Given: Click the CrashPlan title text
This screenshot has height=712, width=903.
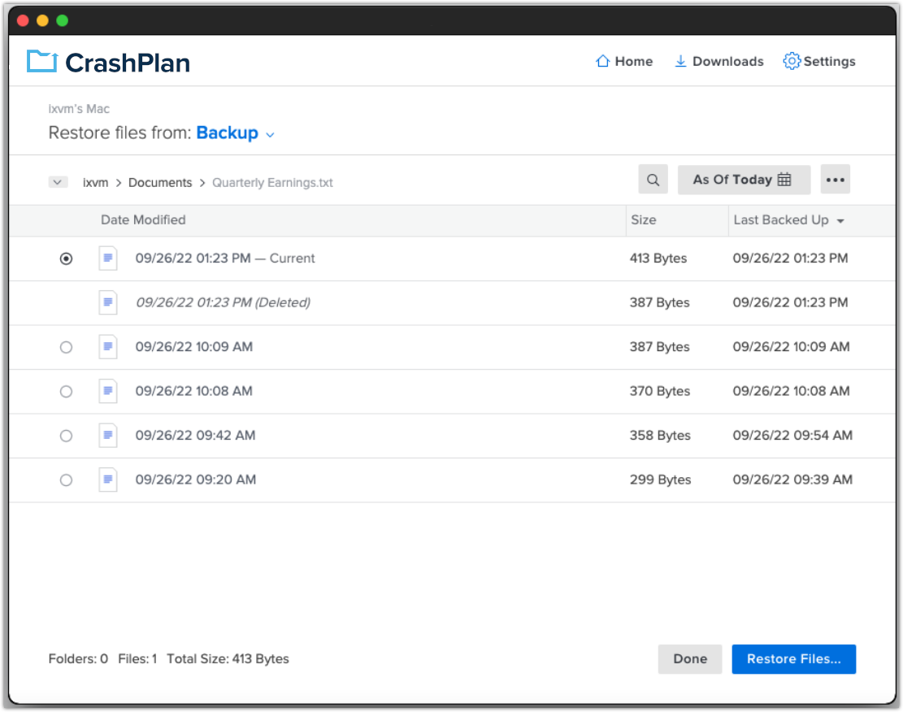Looking at the screenshot, I should (x=128, y=63).
